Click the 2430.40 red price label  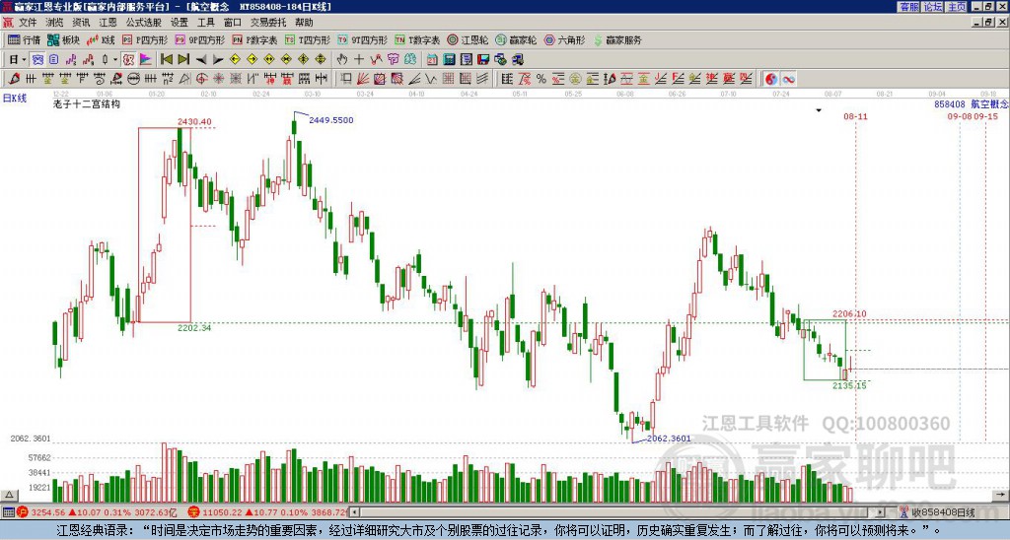point(194,121)
